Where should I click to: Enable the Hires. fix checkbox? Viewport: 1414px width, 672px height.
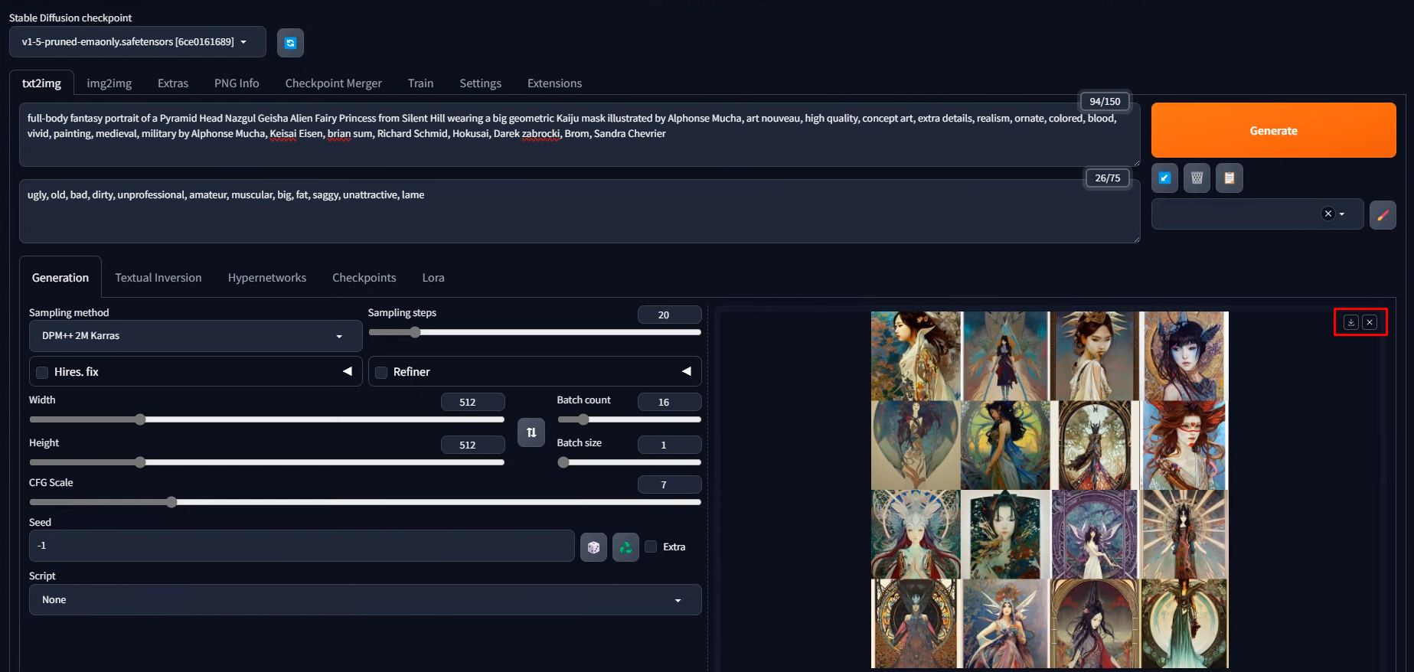pyautogui.click(x=42, y=372)
